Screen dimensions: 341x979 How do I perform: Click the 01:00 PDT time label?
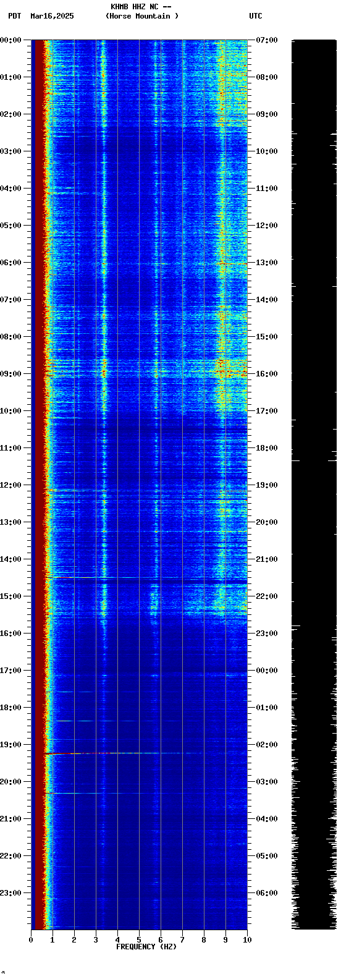11,77
